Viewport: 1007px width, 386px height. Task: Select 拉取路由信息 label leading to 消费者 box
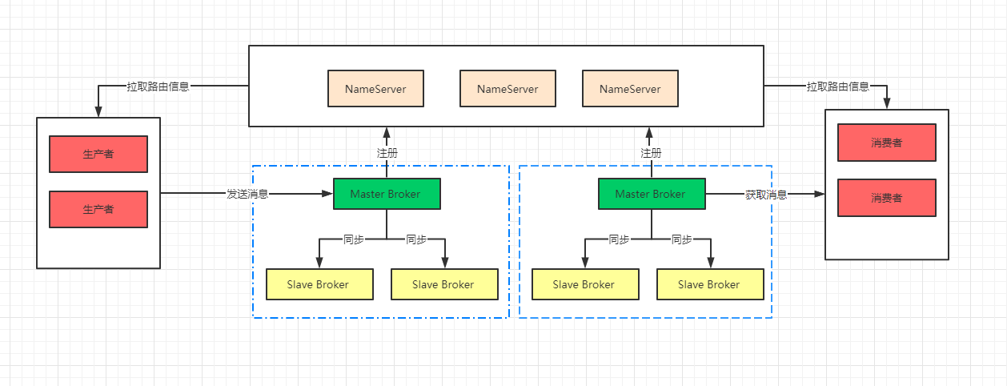click(x=837, y=86)
